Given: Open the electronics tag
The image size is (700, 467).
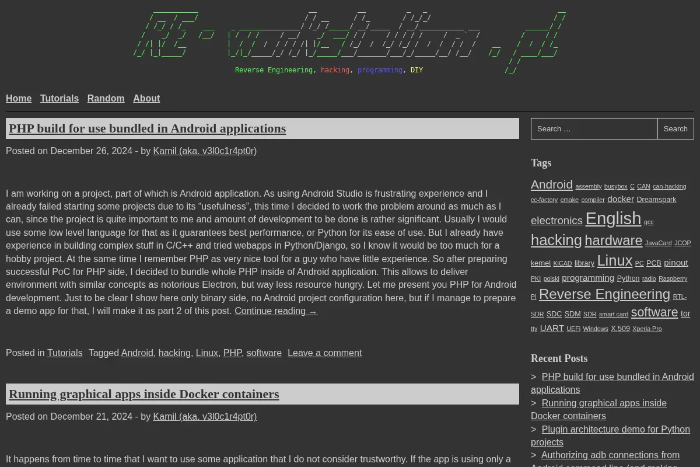Looking at the screenshot, I should click(x=556, y=221).
